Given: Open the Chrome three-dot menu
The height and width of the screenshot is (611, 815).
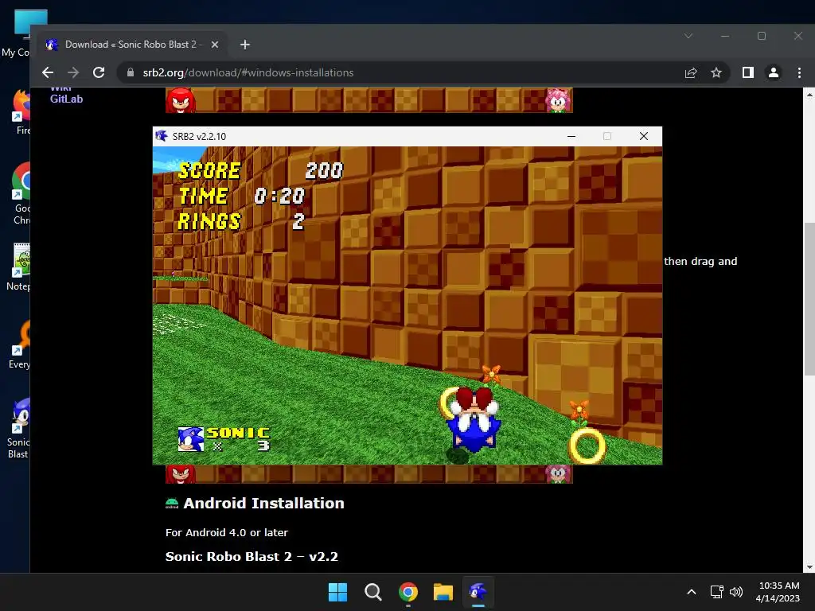Looking at the screenshot, I should pyautogui.click(x=799, y=72).
